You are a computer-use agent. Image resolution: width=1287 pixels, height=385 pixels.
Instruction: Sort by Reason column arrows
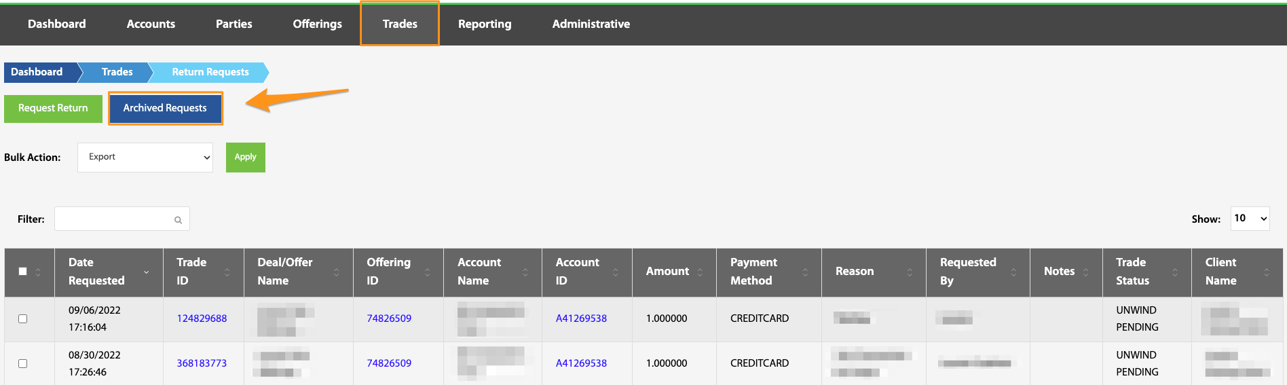[x=910, y=272]
